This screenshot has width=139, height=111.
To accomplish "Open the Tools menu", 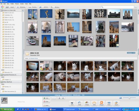I will (x=26, y=4).
